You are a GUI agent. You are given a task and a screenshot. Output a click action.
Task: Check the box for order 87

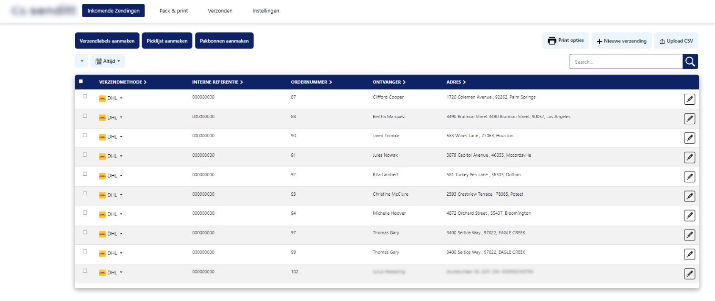tap(85, 96)
